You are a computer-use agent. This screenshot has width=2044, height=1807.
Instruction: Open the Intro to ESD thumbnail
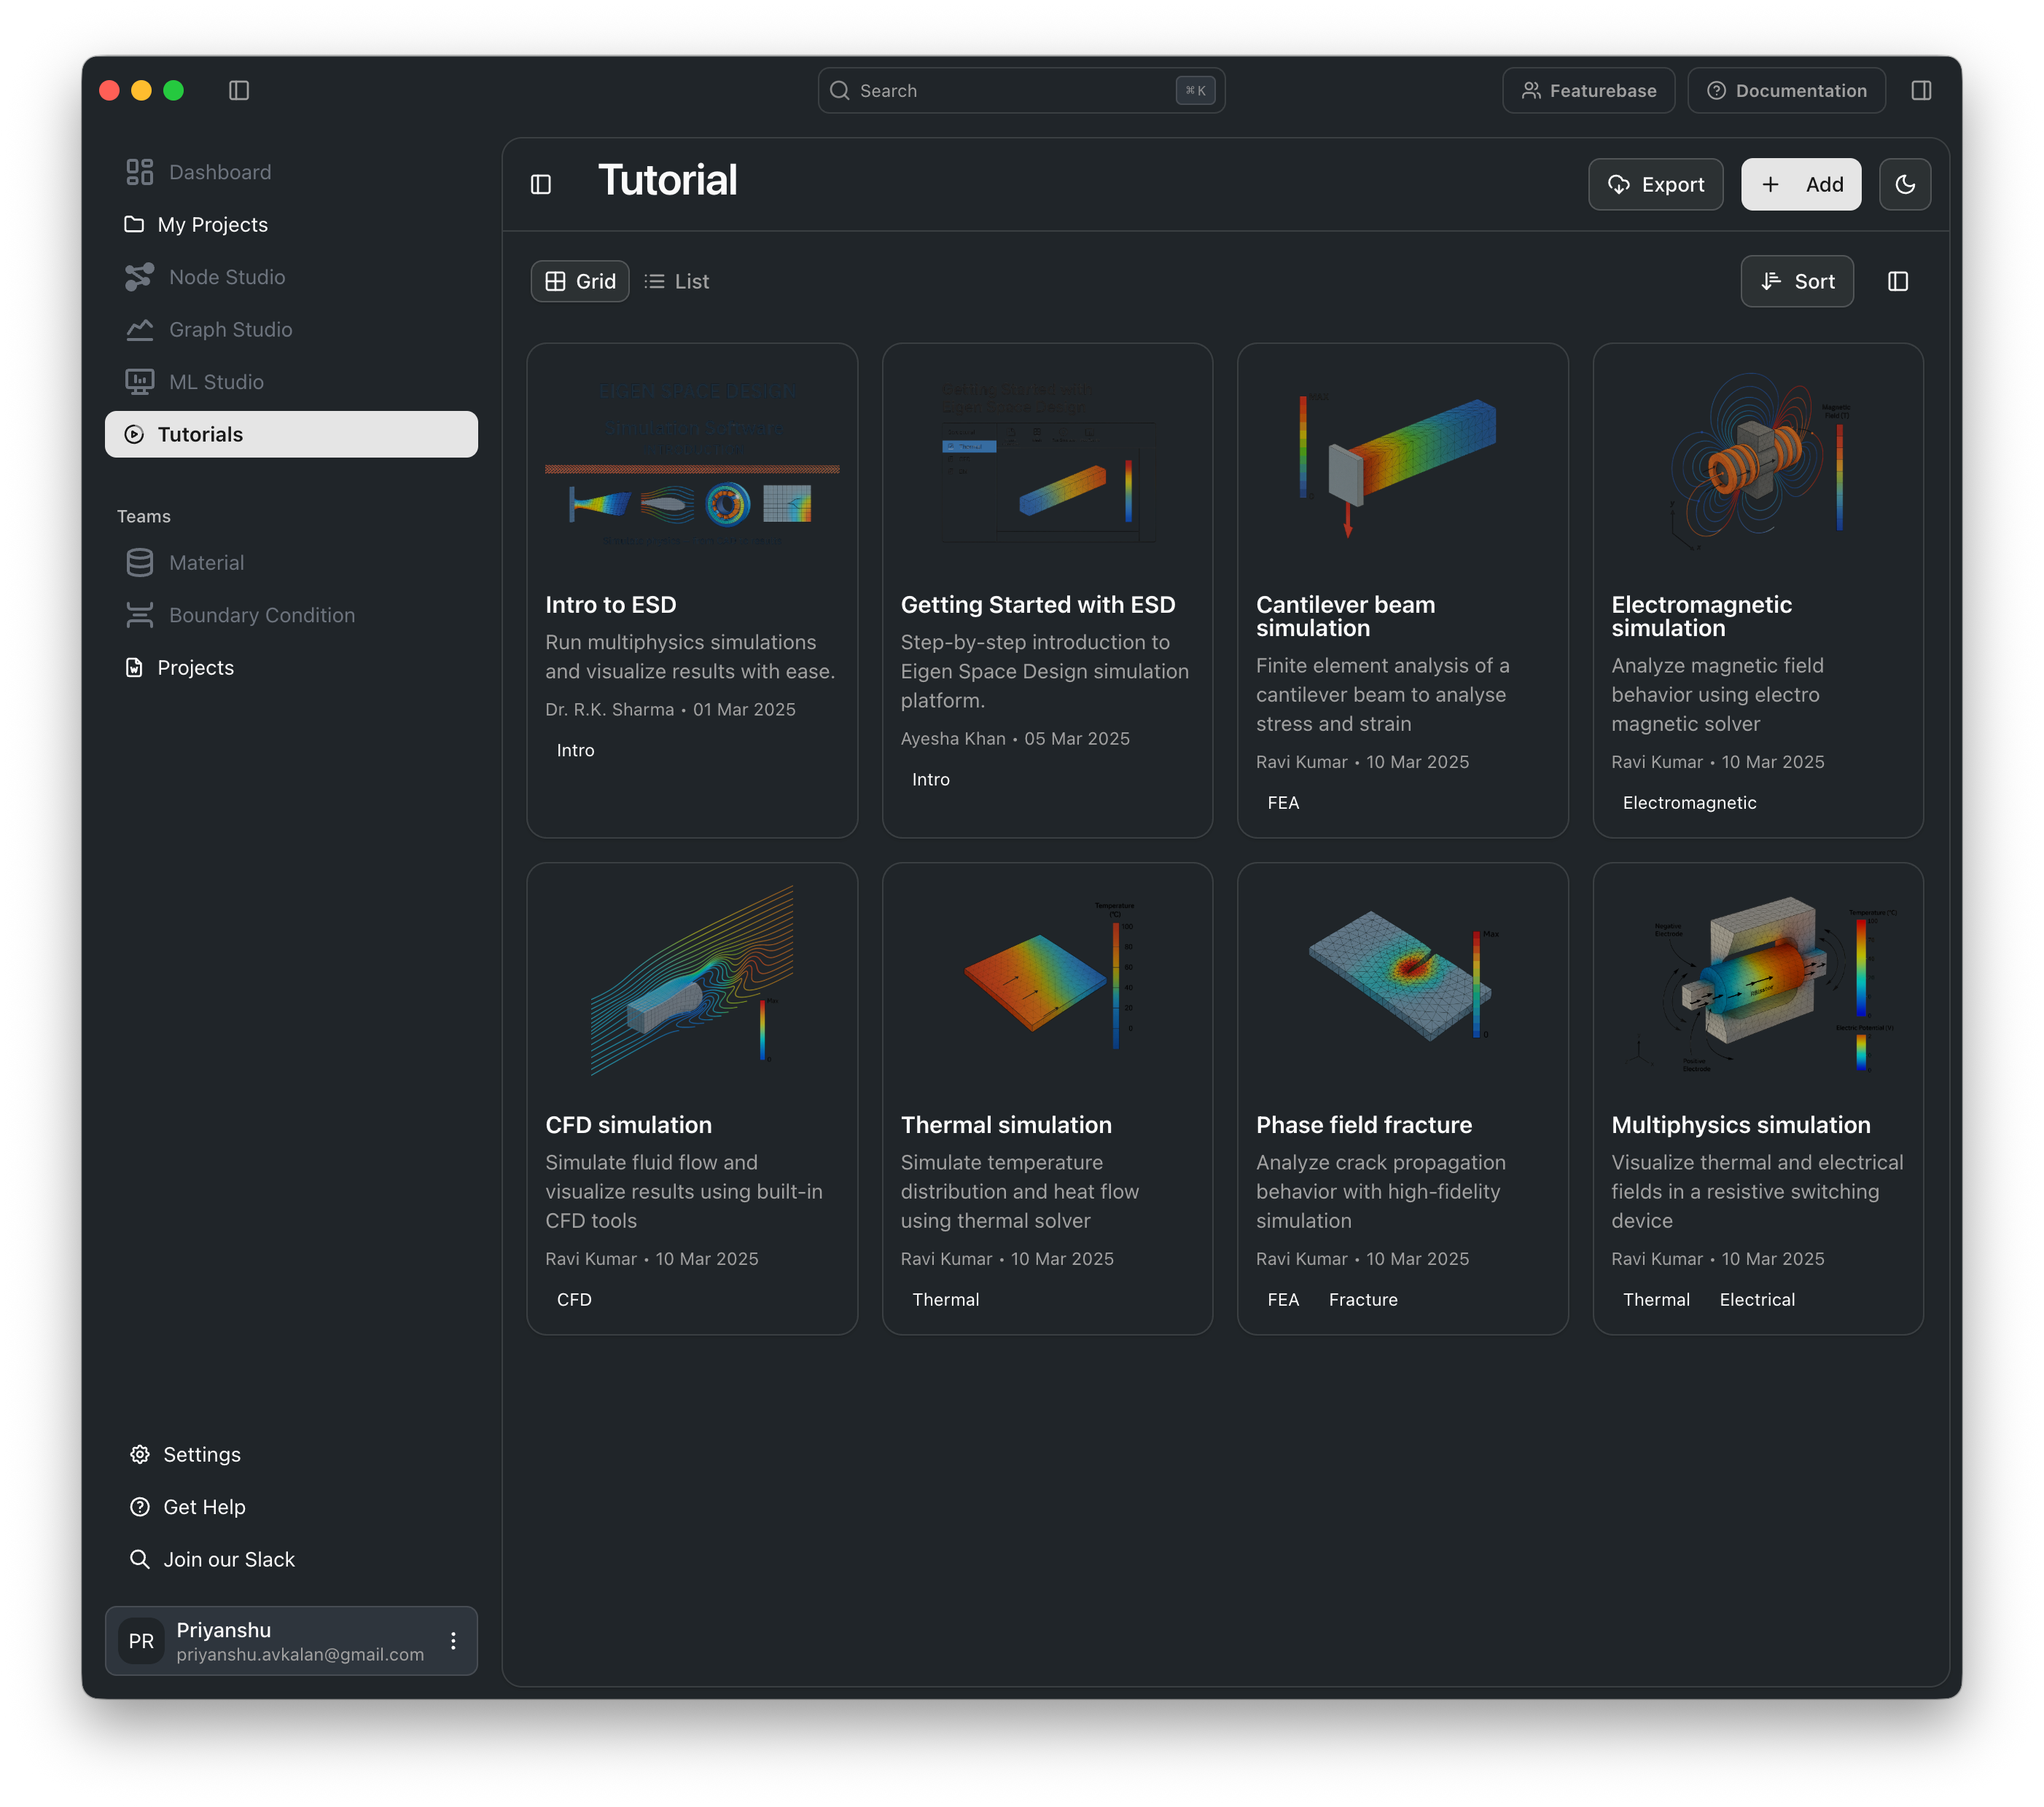[692, 465]
